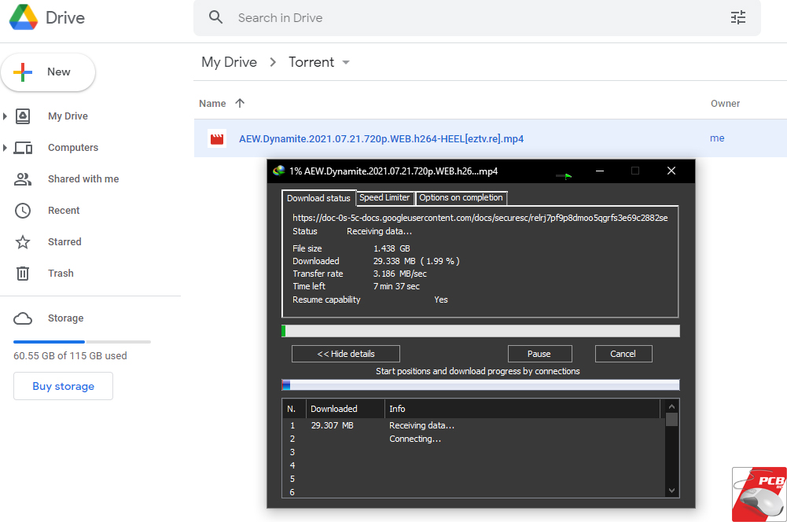Click the 'Info' column header
Viewport: 787px width, 522px height.
(522, 409)
